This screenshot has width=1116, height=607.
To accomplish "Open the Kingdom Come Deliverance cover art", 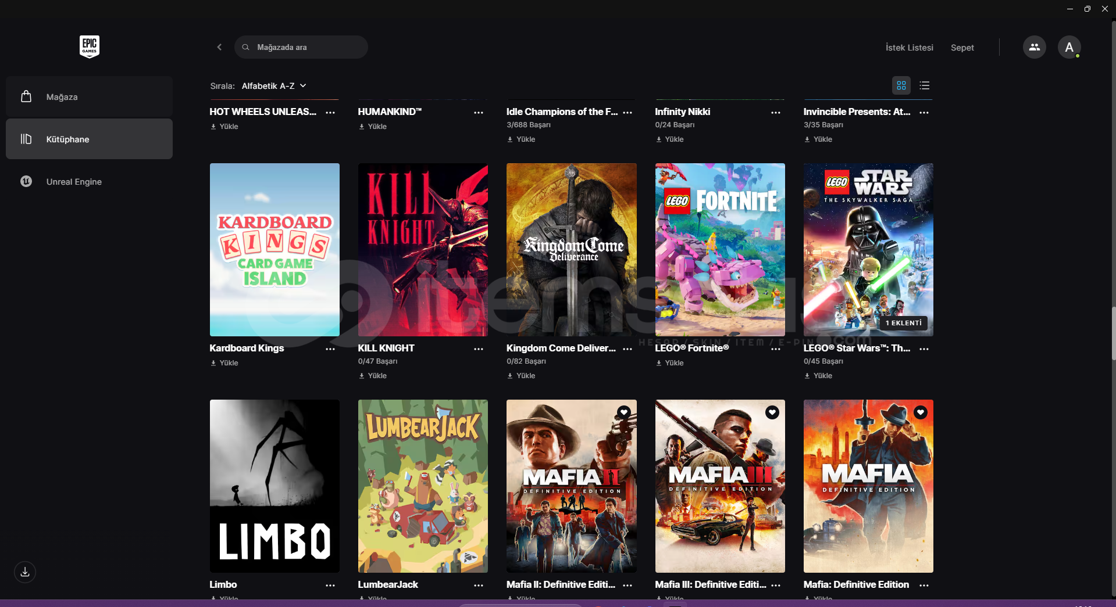I will 572,250.
